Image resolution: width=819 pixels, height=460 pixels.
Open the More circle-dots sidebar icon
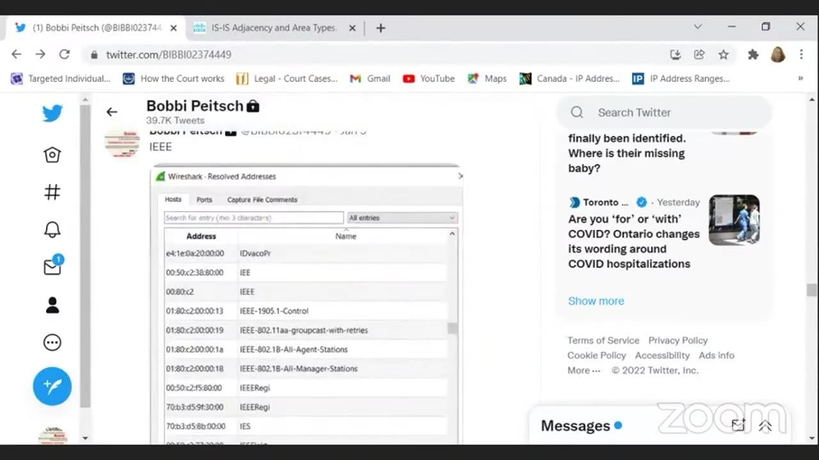coord(52,343)
